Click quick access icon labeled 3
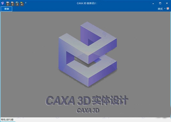The height and width of the screenshot is (122, 171). [17, 4]
